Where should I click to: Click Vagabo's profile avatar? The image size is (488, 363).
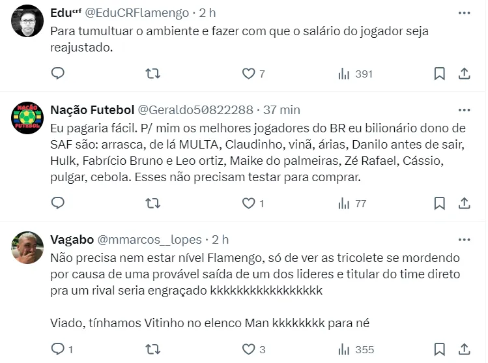27,248
